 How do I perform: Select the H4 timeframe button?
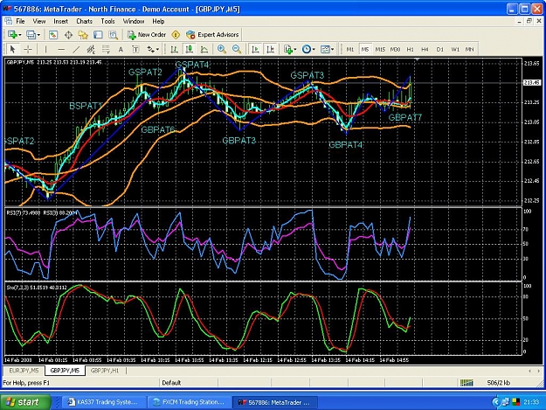tap(425, 50)
